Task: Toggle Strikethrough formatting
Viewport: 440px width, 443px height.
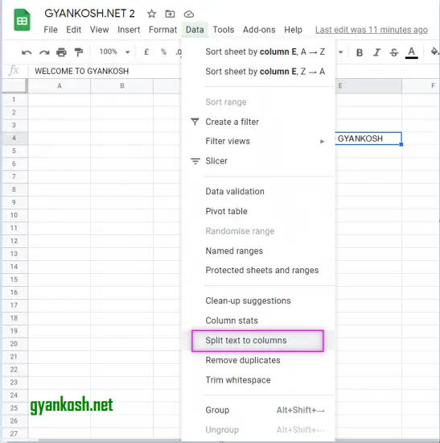Action: point(394,52)
